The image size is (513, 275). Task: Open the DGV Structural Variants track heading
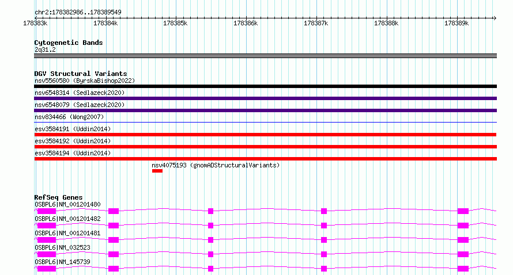tap(81, 74)
